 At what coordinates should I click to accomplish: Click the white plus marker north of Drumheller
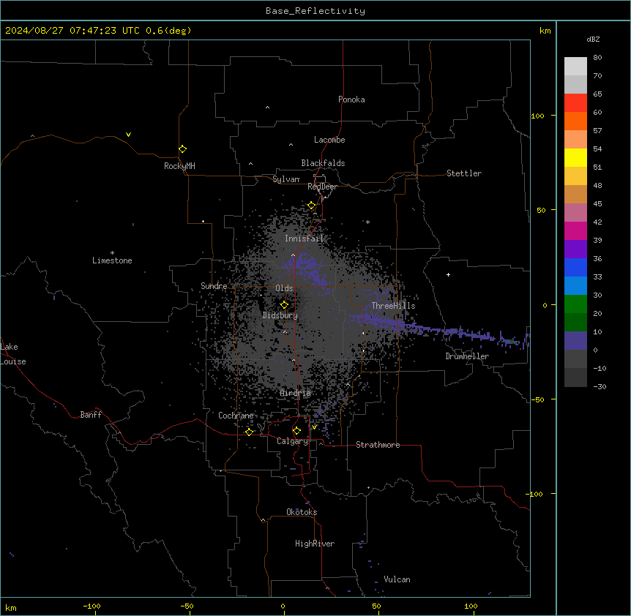(x=448, y=274)
